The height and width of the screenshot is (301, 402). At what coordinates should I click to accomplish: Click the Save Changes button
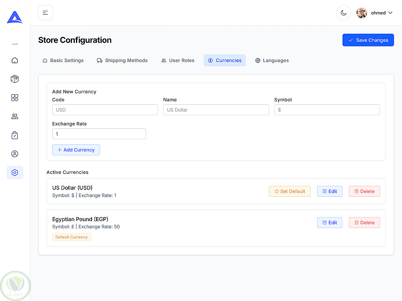point(368,40)
